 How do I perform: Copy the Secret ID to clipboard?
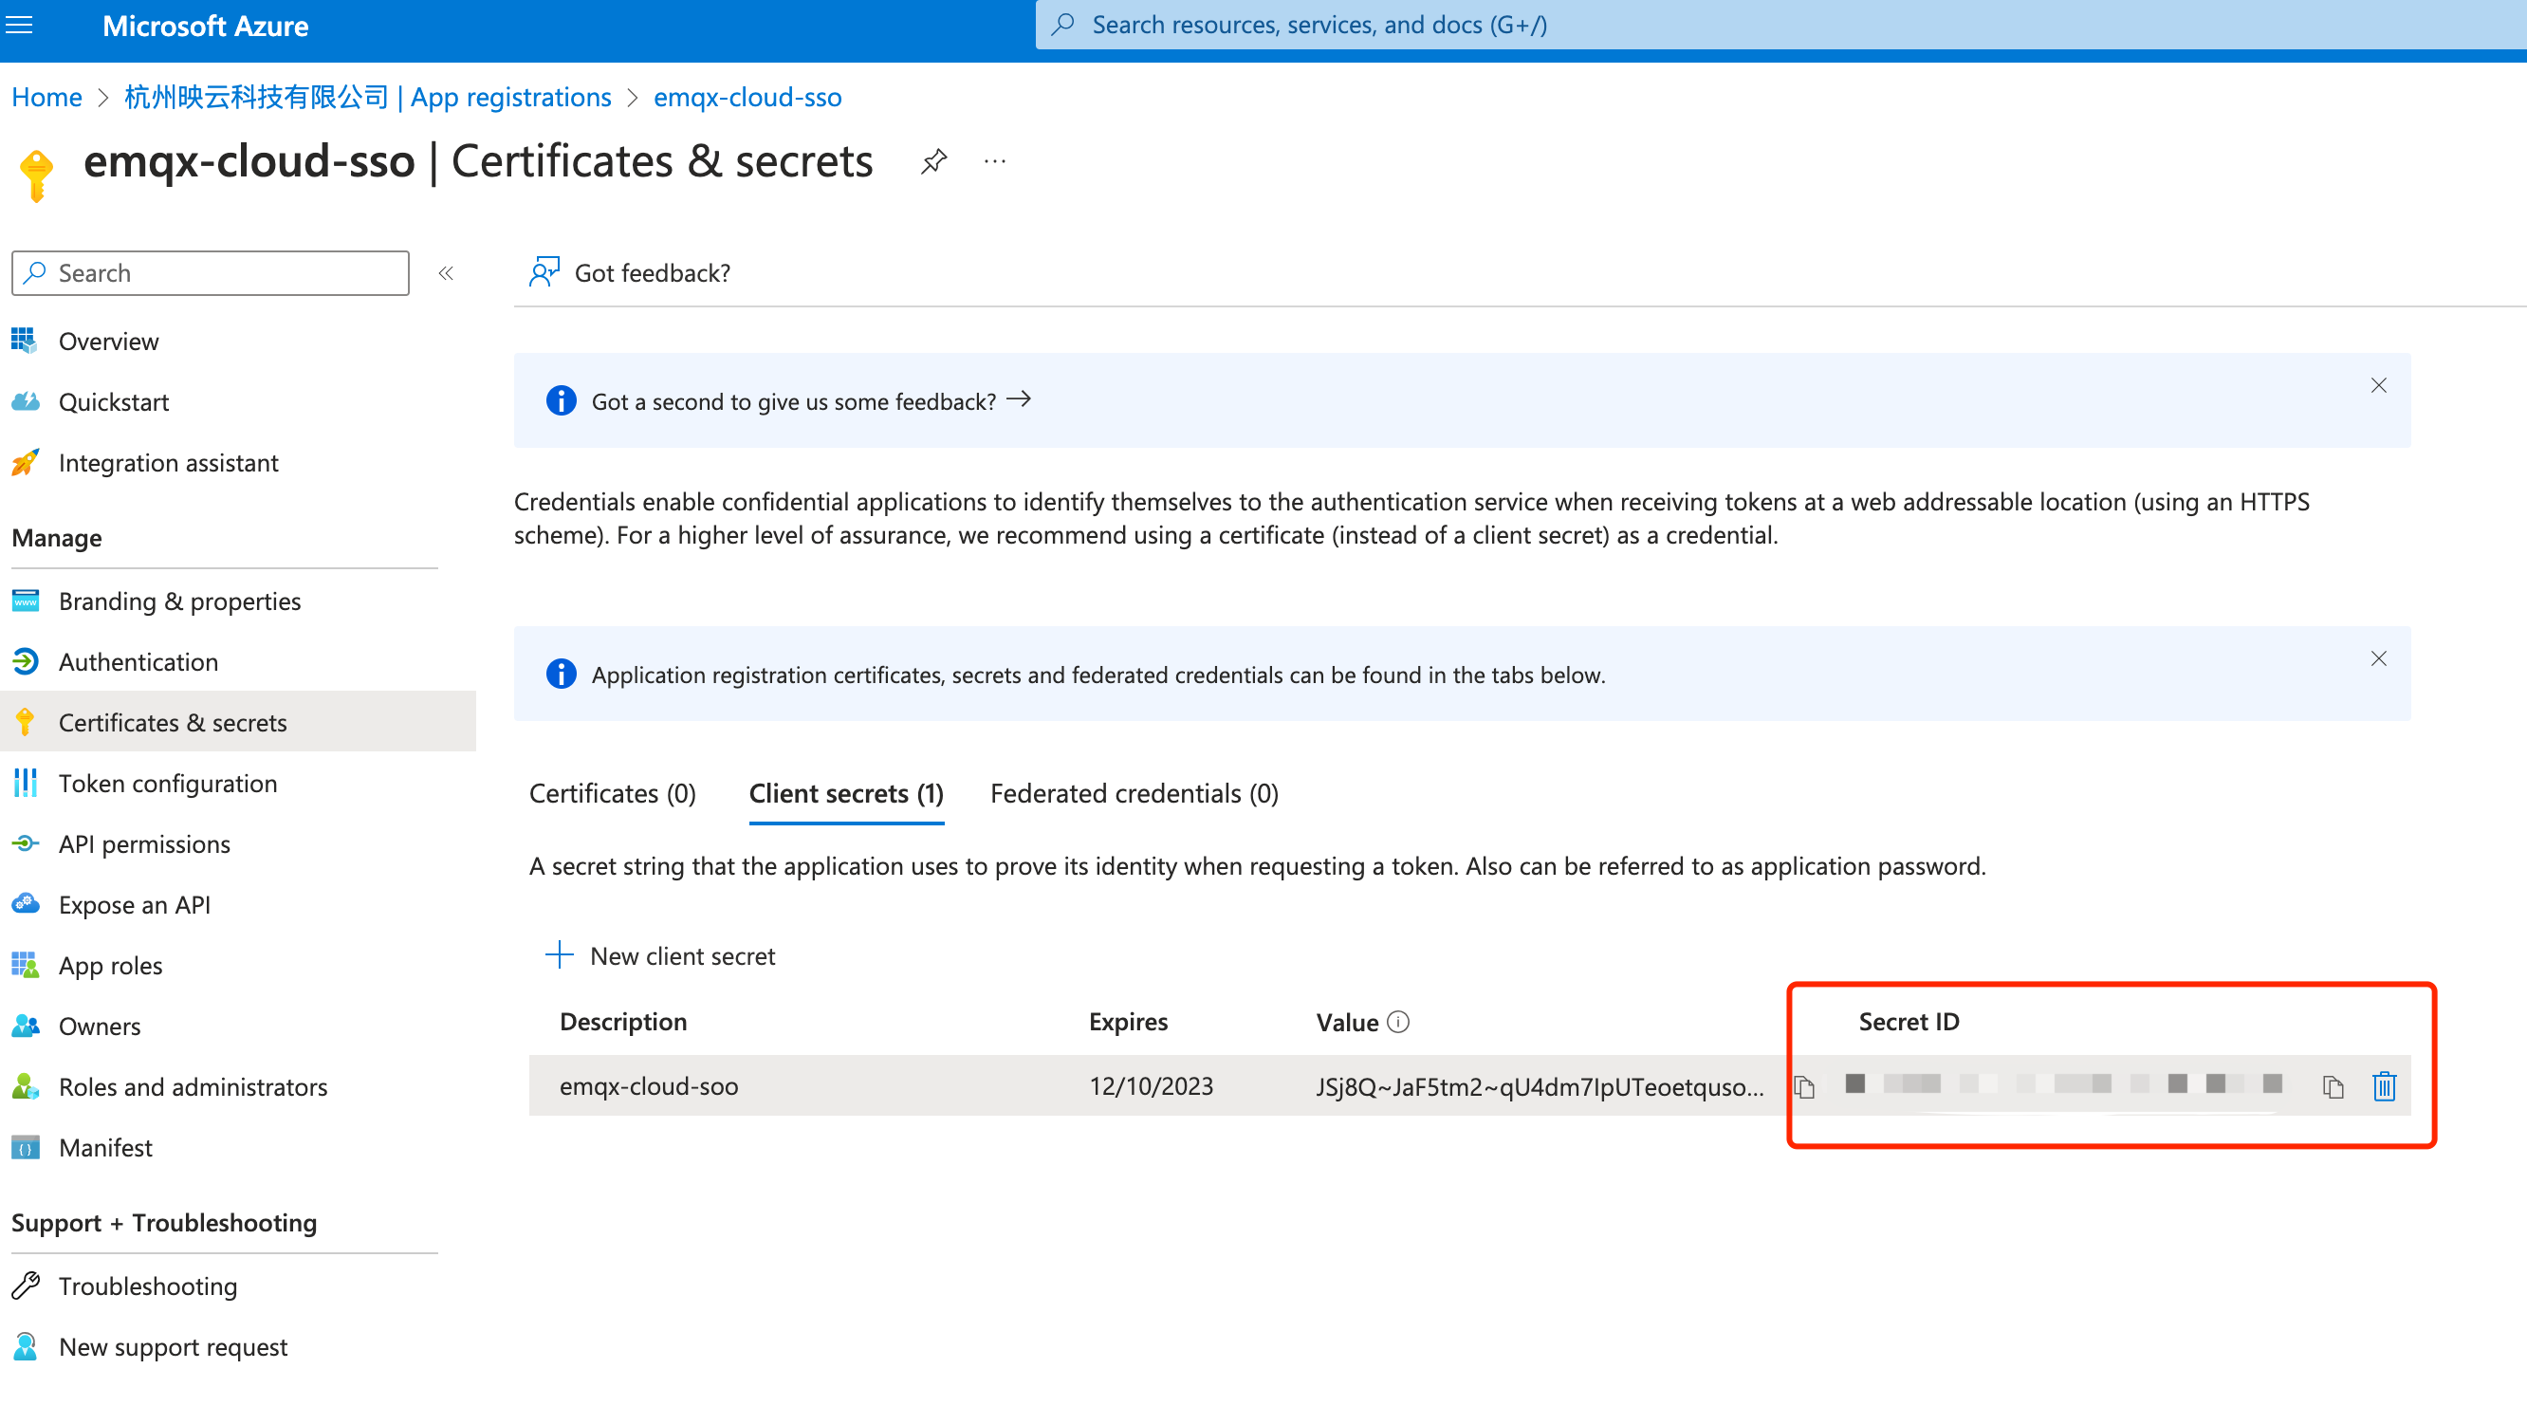[x=2332, y=1086]
